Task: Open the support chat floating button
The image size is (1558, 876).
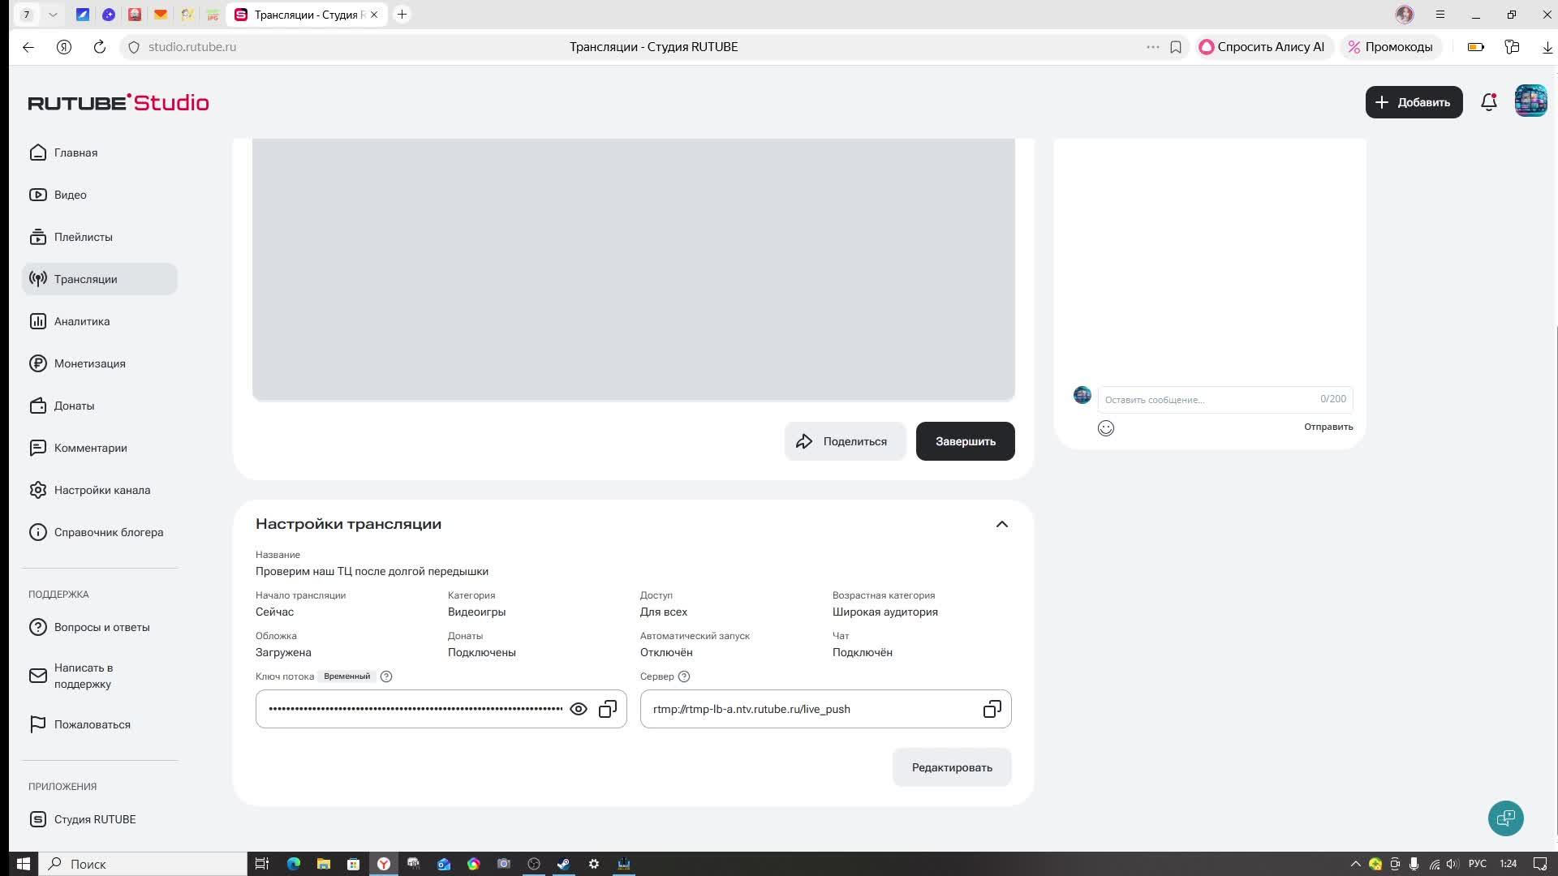Action: coord(1505,818)
